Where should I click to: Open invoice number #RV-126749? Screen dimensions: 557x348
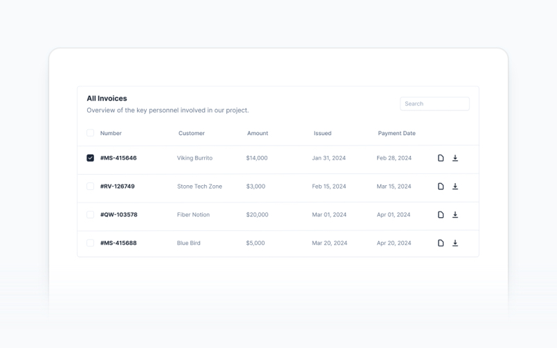[117, 187]
